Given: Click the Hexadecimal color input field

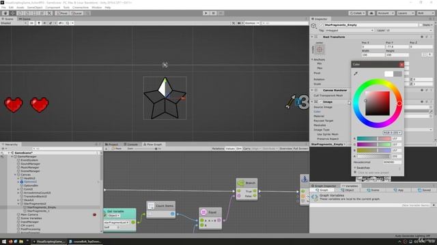Looking at the screenshot, I should tap(392, 162).
